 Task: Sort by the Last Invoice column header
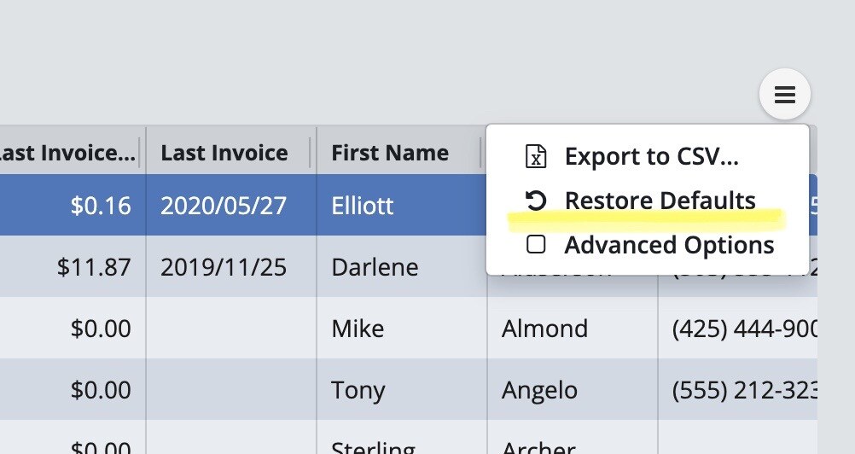[224, 153]
